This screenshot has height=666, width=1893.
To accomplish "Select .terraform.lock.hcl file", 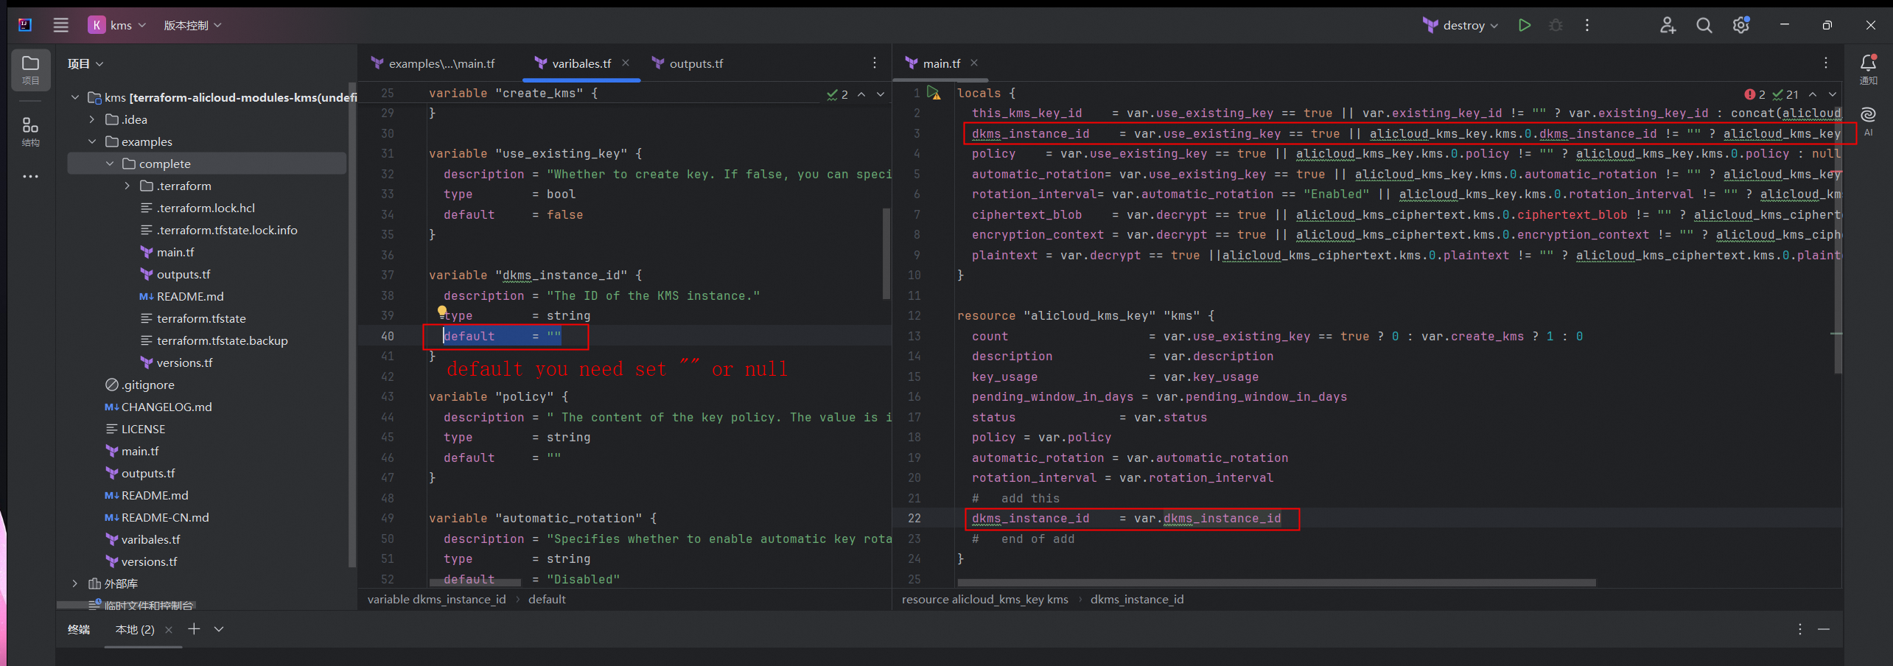I will (206, 208).
